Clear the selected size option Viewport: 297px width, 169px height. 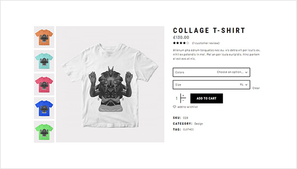[256, 88]
